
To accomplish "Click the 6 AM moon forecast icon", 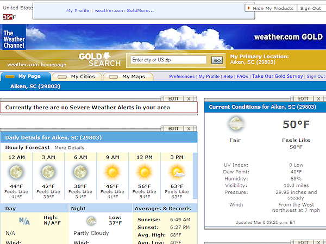I will pos(80,172).
